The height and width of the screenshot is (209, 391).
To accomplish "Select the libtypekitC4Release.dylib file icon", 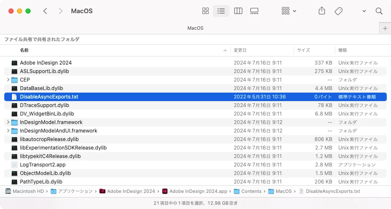I will (14, 156).
